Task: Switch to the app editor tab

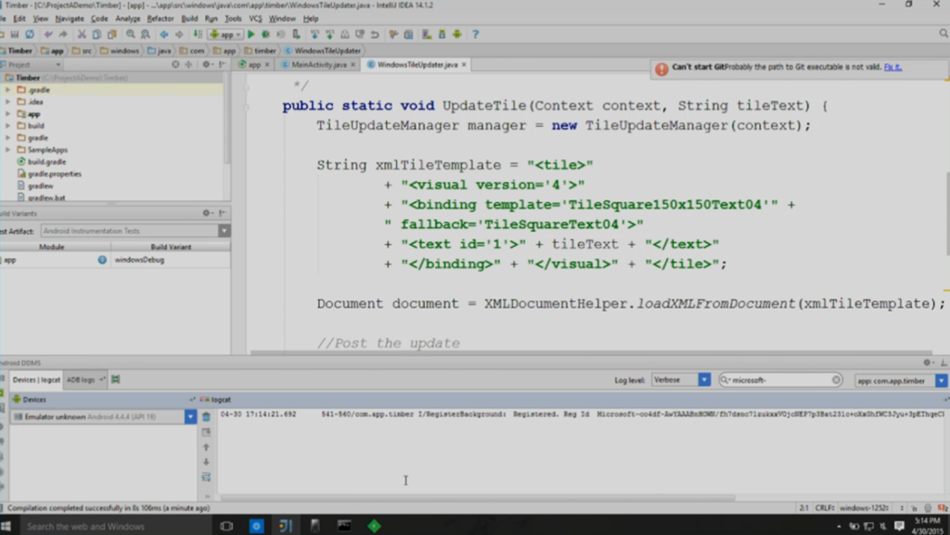Action: (x=254, y=64)
